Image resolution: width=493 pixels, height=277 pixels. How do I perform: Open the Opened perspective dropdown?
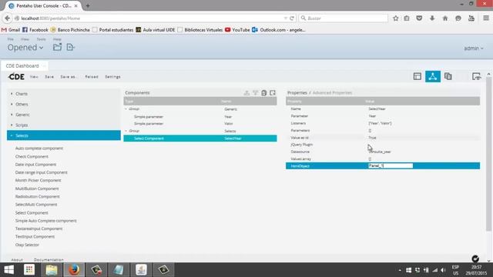click(25, 48)
